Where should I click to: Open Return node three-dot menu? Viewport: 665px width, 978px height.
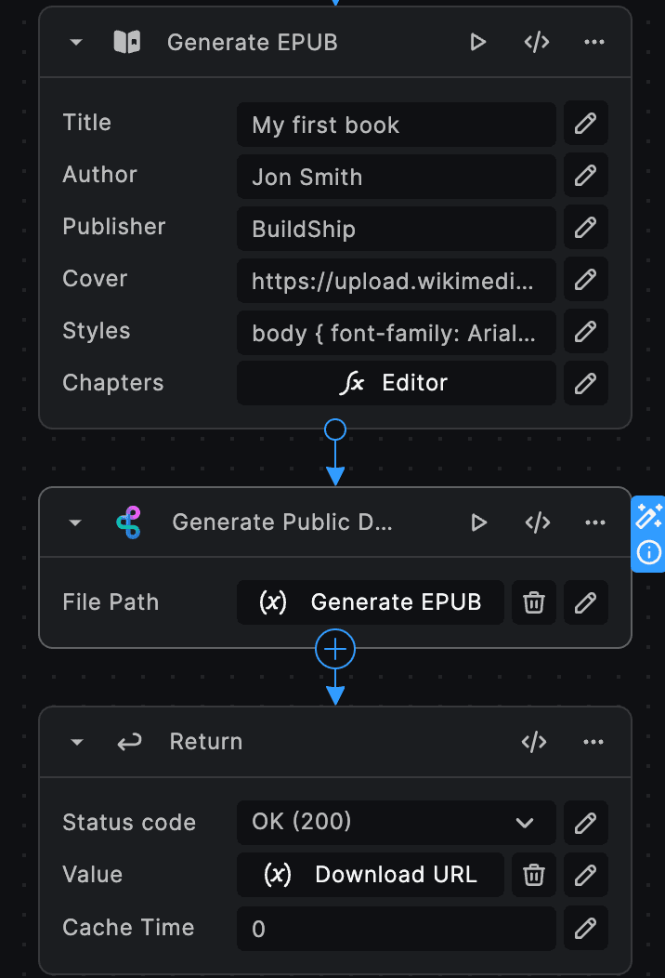pos(594,742)
